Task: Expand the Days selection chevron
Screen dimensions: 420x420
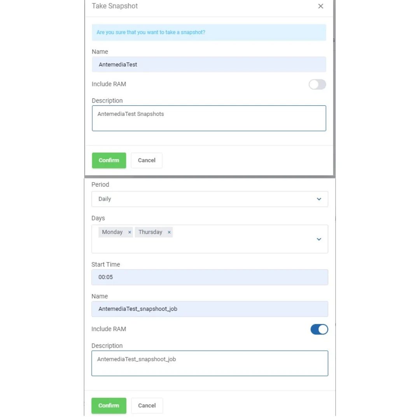Action: pos(319,239)
